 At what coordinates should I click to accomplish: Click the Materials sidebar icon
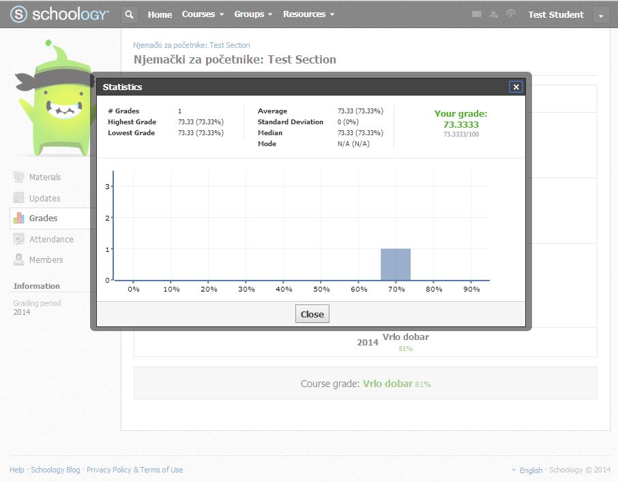coord(19,178)
